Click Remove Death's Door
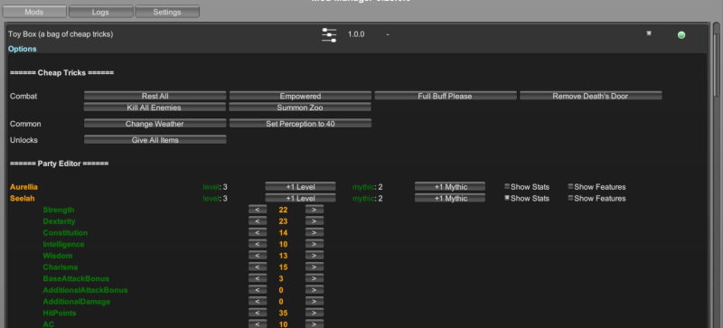723x328 pixels. pyautogui.click(x=591, y=96)
